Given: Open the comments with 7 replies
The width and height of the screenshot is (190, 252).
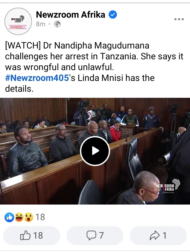Looking at the screenshot, I should click(95, 235).
